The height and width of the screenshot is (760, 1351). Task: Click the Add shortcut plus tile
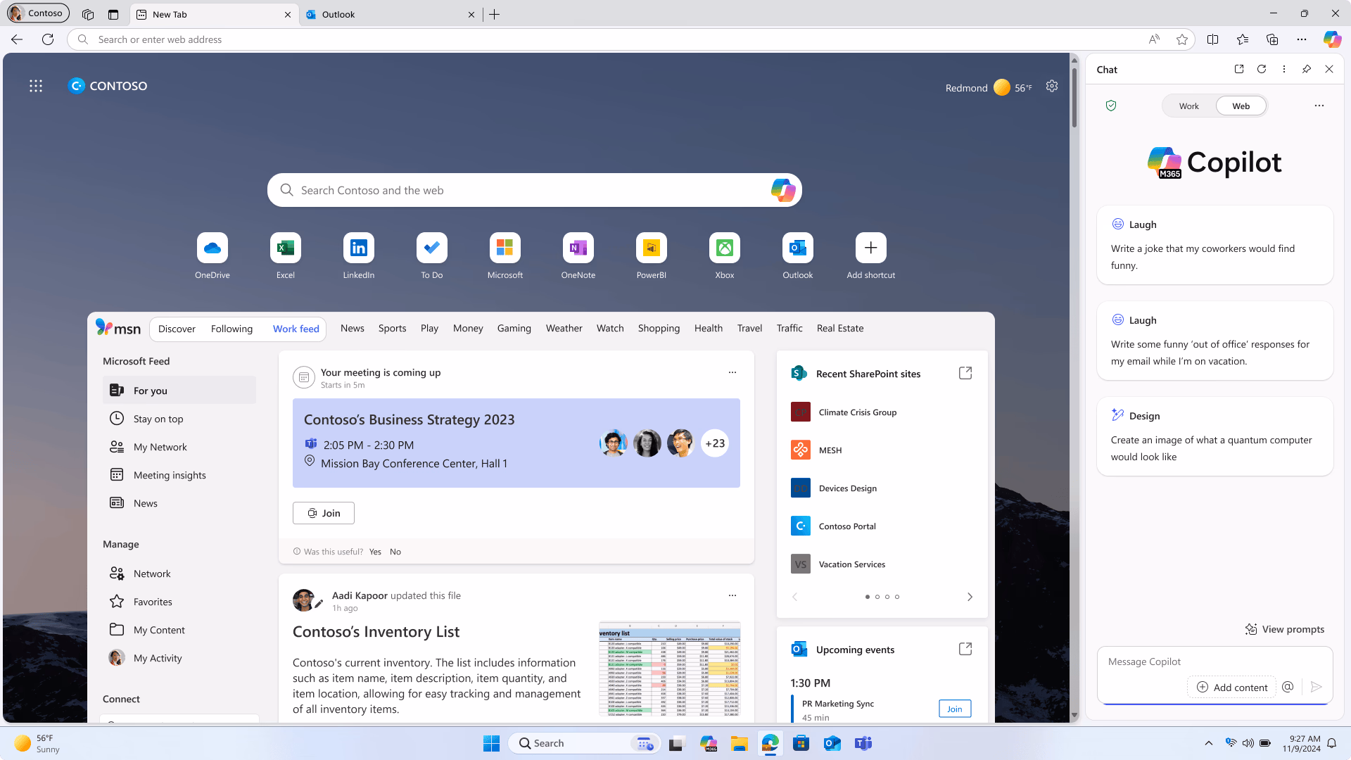pyautogui.click(x=871, y=248)
